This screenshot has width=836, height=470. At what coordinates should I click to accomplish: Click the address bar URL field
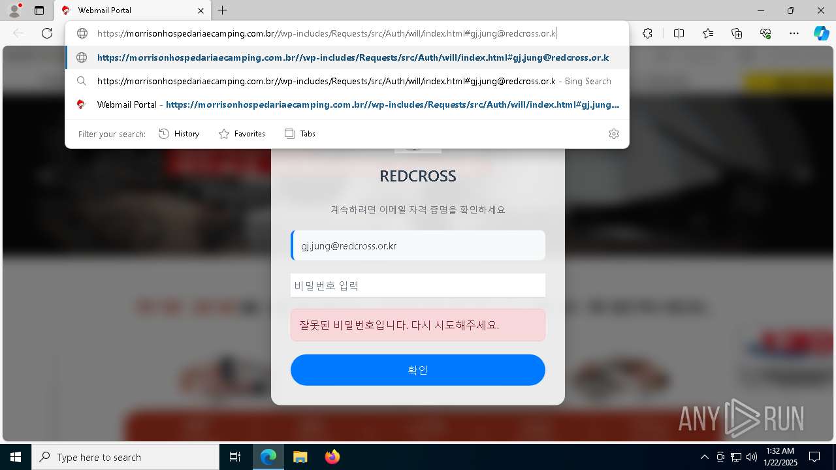pyautogui.click(x=327, y=33)
